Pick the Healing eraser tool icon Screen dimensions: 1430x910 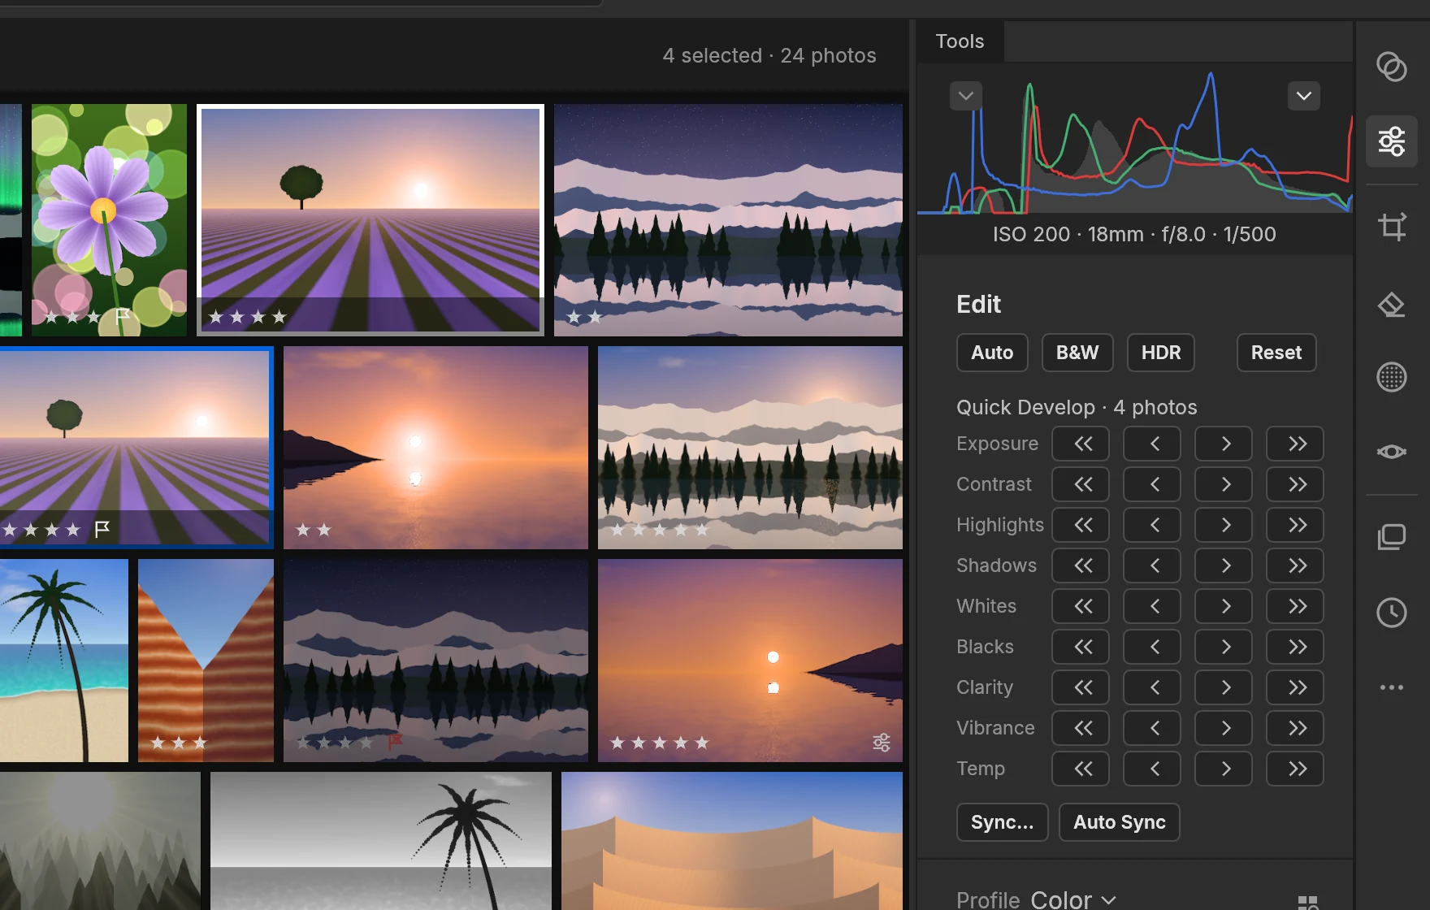click(1392, 305)
